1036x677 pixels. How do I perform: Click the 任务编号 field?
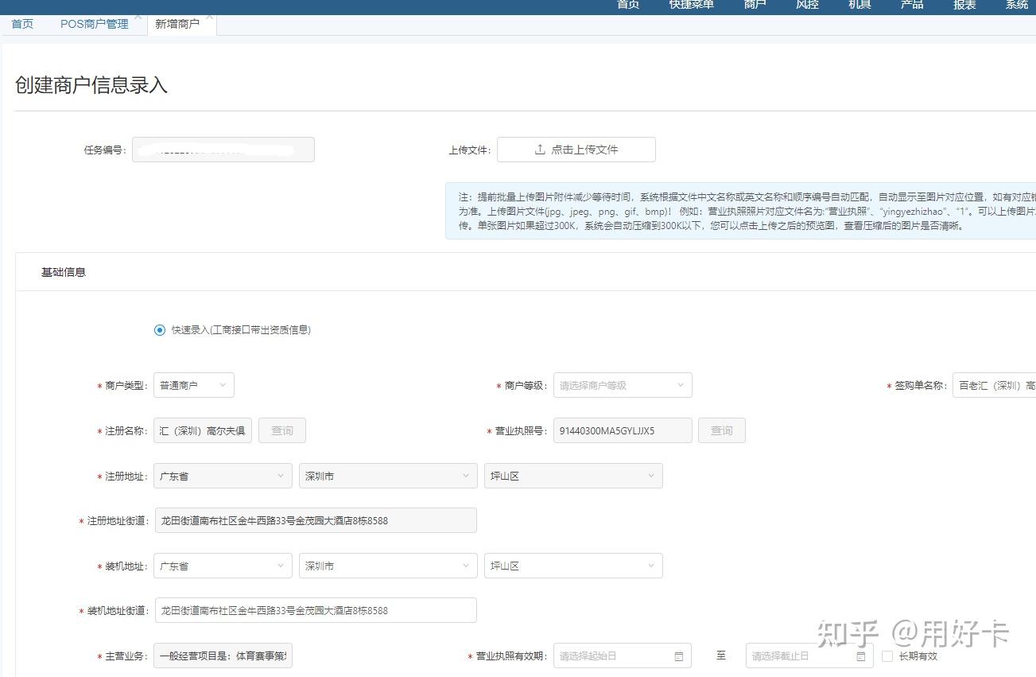(x=223, y=150)
